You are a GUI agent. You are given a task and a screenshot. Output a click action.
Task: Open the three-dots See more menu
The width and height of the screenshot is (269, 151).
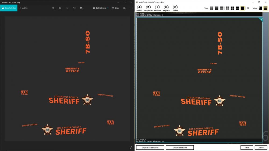click(131, 8)
